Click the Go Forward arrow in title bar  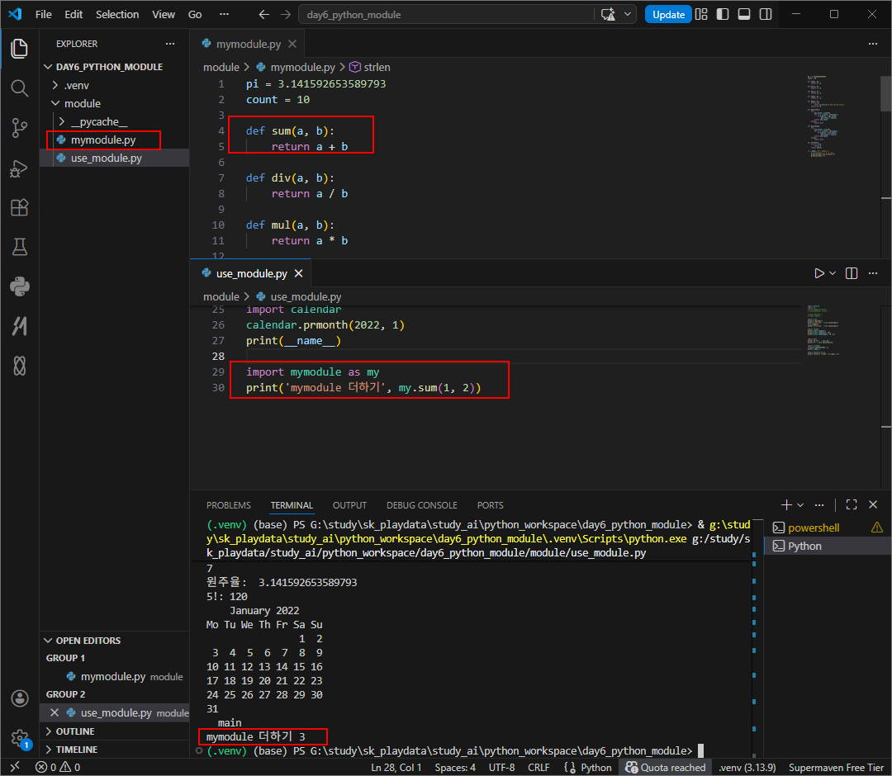[x=286, y=14]
